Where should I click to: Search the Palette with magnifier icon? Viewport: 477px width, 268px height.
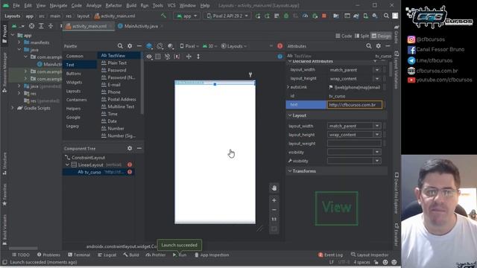coord(120,46)
